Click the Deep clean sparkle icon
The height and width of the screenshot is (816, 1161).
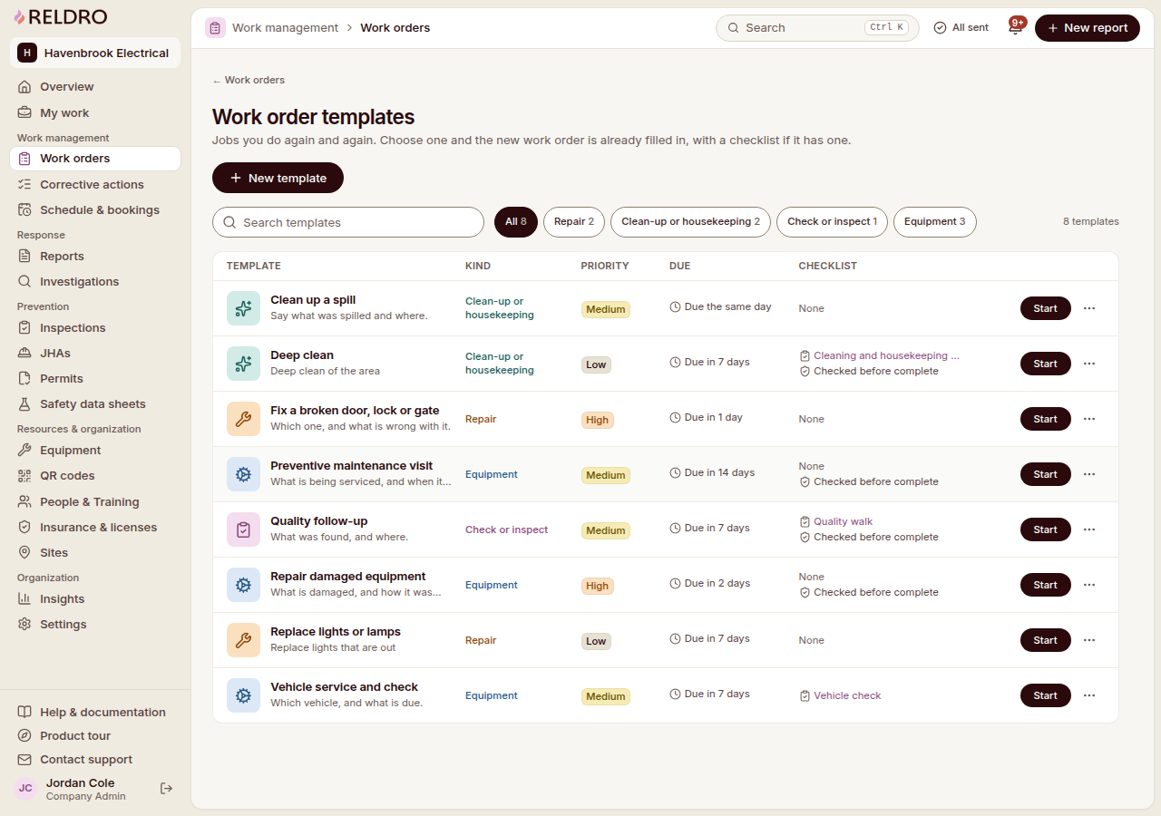tap(243, 364)
